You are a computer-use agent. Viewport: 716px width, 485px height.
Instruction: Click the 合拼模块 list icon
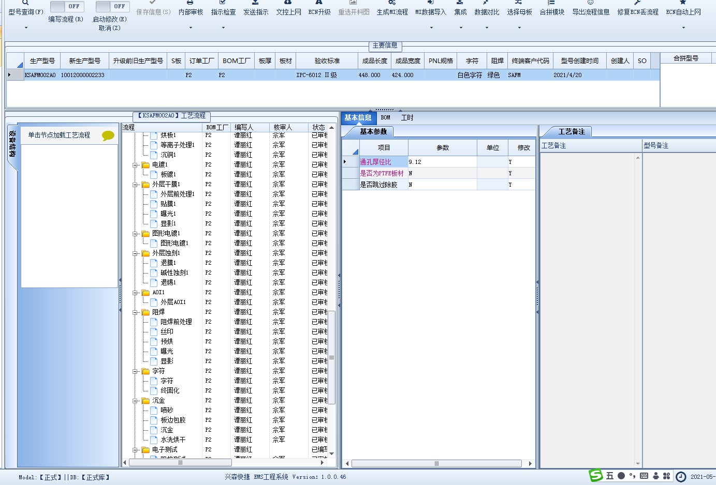point(551,3)
